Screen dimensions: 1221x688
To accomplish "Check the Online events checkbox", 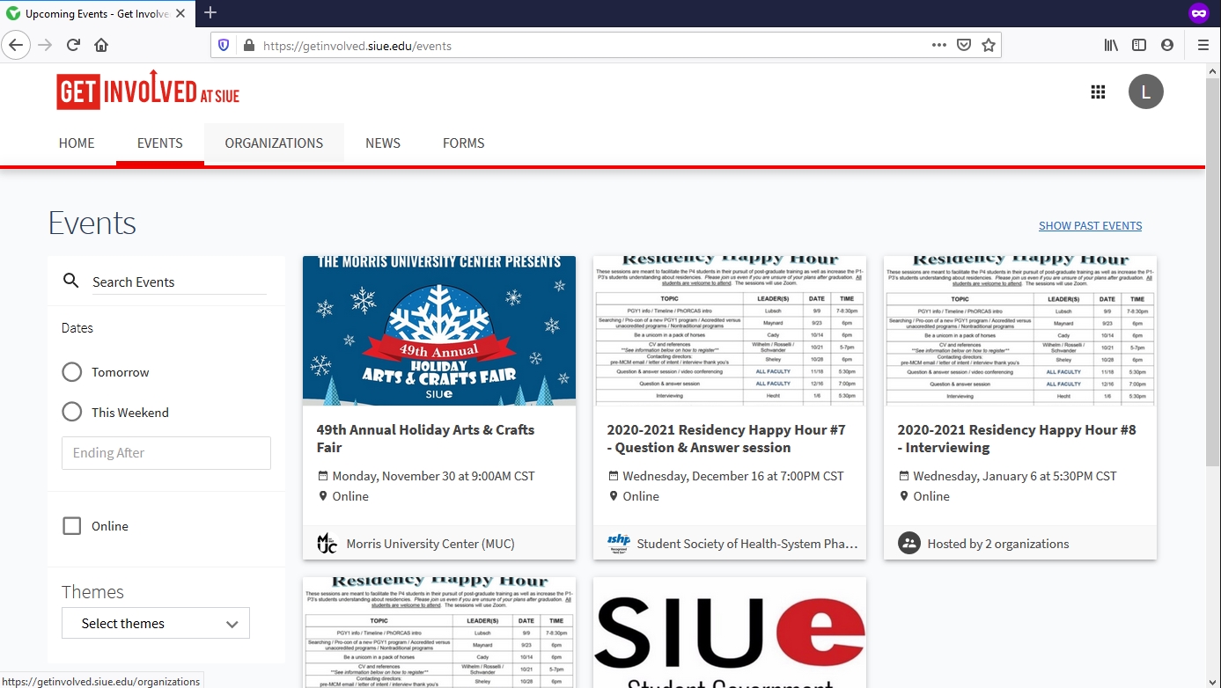I will [x=72, y=526].
